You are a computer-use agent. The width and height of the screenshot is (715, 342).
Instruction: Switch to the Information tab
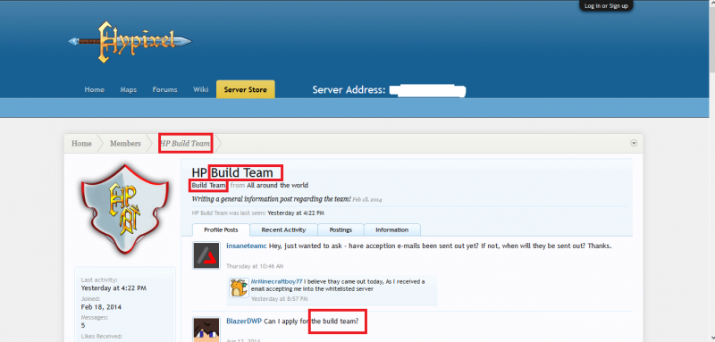coord(392,230)
